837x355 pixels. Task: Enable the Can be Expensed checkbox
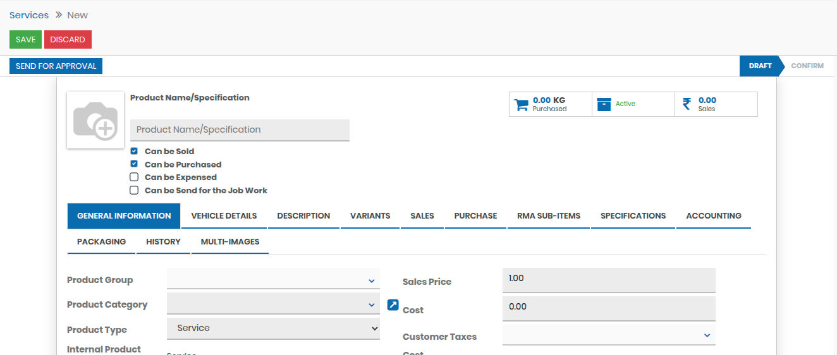134,177
